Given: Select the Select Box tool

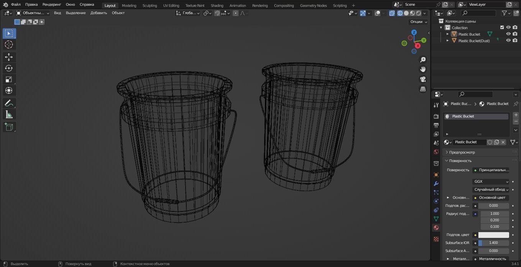Looking at the screenshot, I should pyautogui.click(x=9, y=33).
